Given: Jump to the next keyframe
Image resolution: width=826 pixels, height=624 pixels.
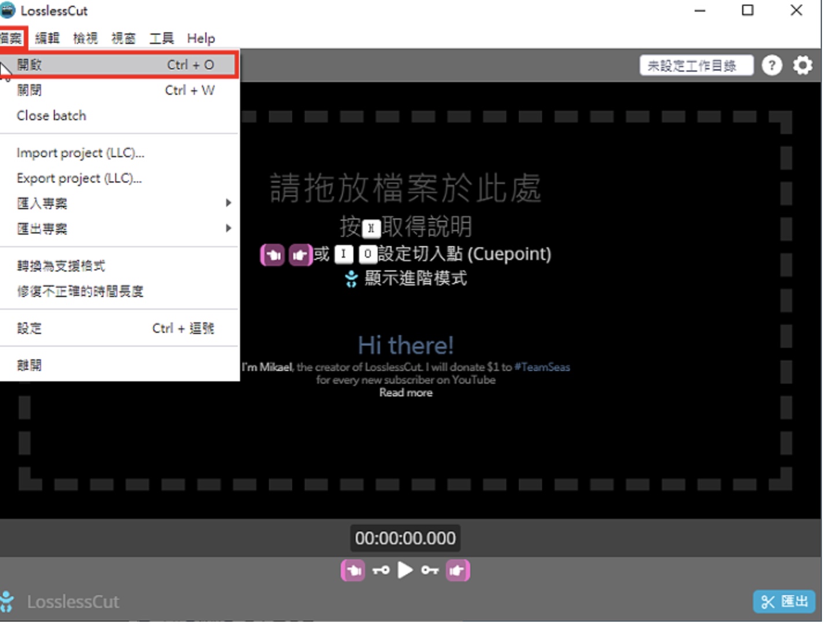Looking at the screenshot, I should point(430,571).
